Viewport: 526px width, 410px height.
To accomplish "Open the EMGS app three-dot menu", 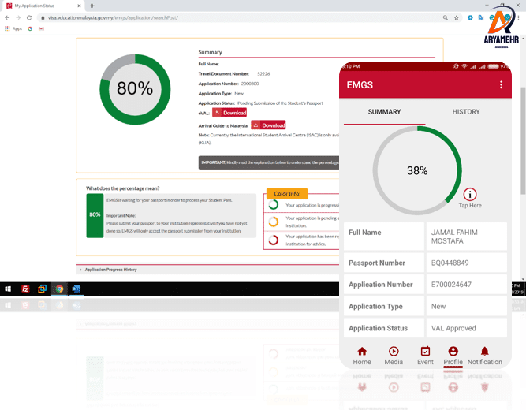I will tap(501, 84).
